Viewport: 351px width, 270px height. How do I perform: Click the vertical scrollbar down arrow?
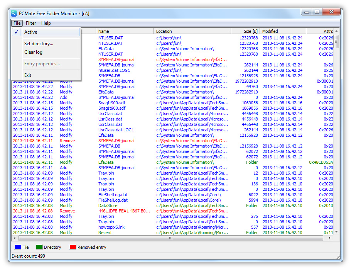click(x=336, y=232)
